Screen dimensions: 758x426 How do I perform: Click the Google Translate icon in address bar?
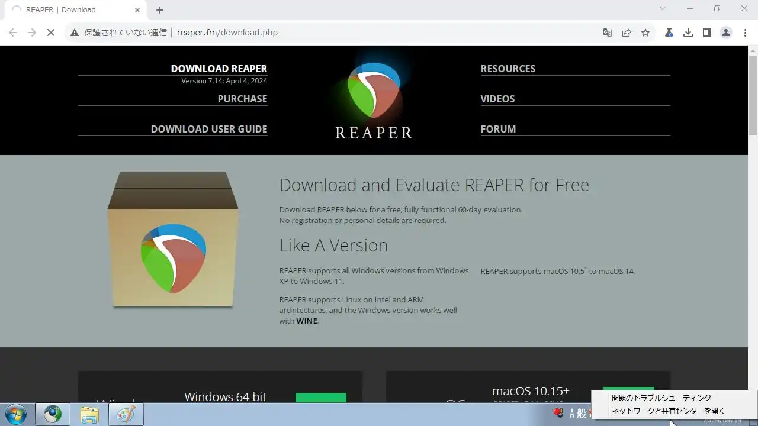click(607, 33)
